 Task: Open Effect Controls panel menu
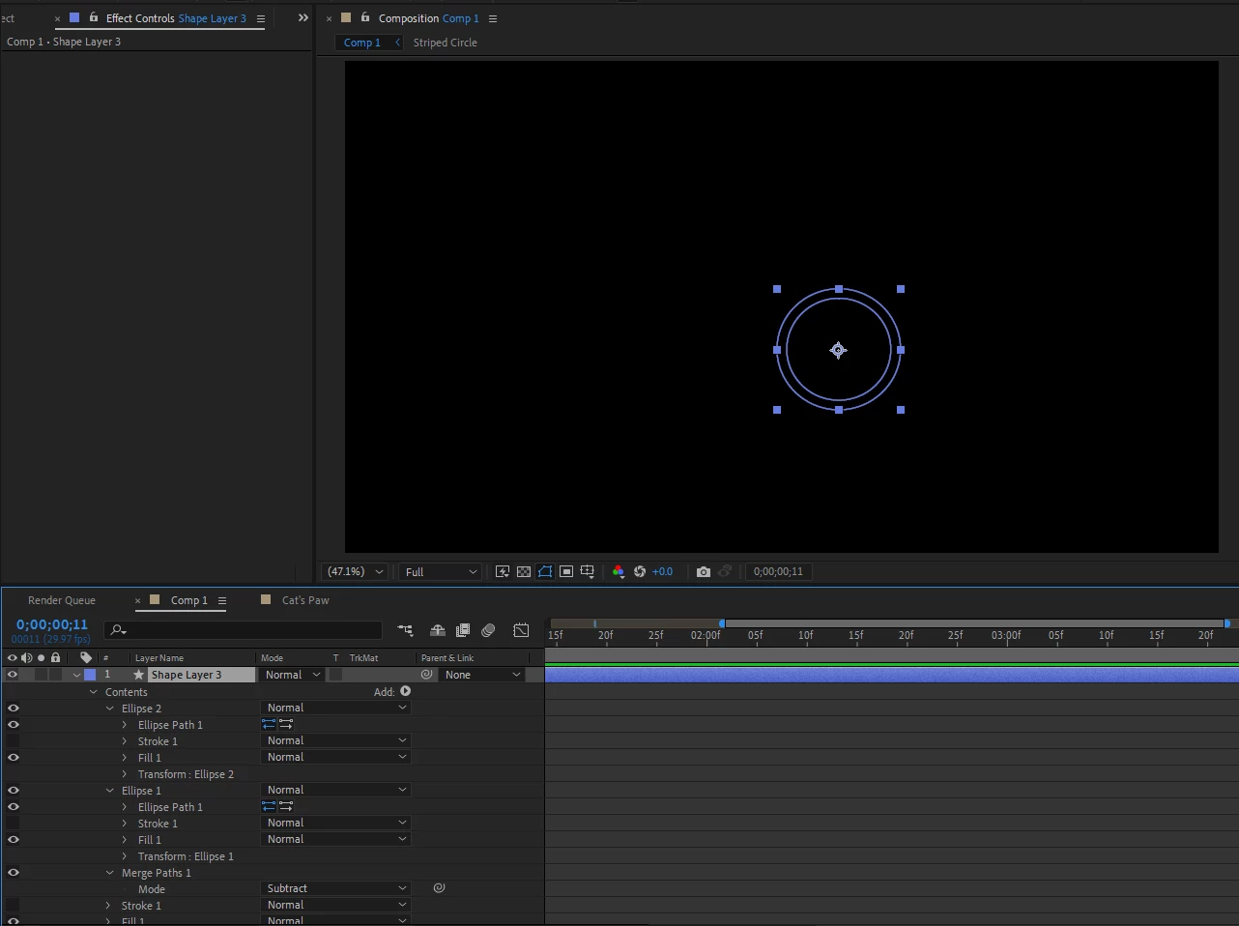[261, 18]
